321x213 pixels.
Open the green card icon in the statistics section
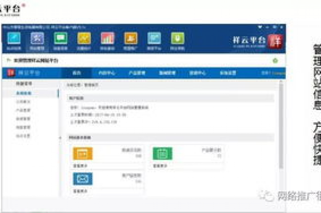pyautogui.click(x=163, y=153)
